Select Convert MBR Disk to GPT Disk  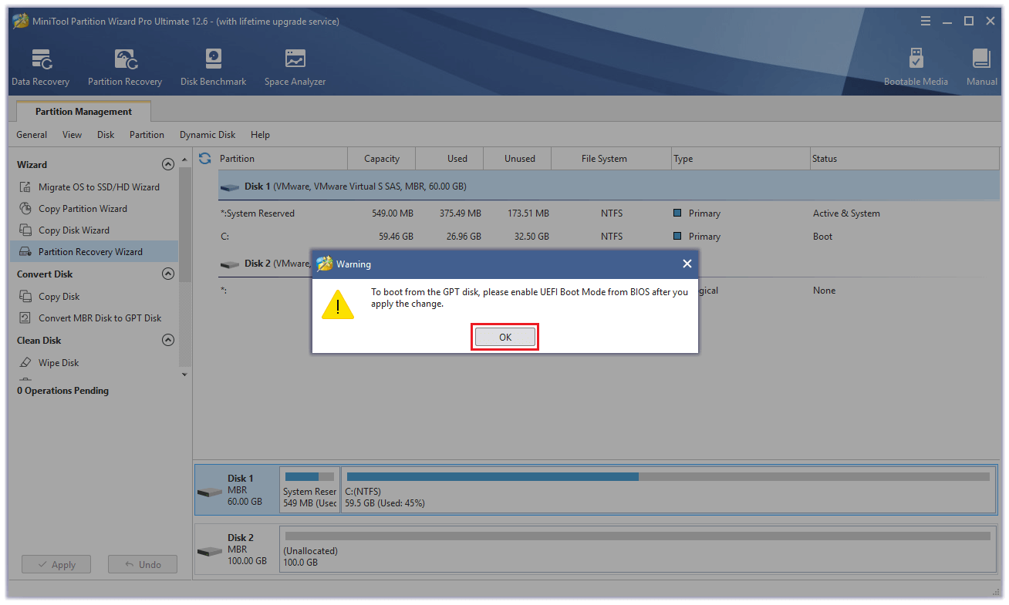[x=100, y=318]
